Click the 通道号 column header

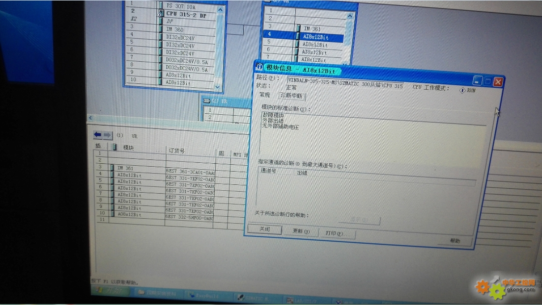[269, 171]
